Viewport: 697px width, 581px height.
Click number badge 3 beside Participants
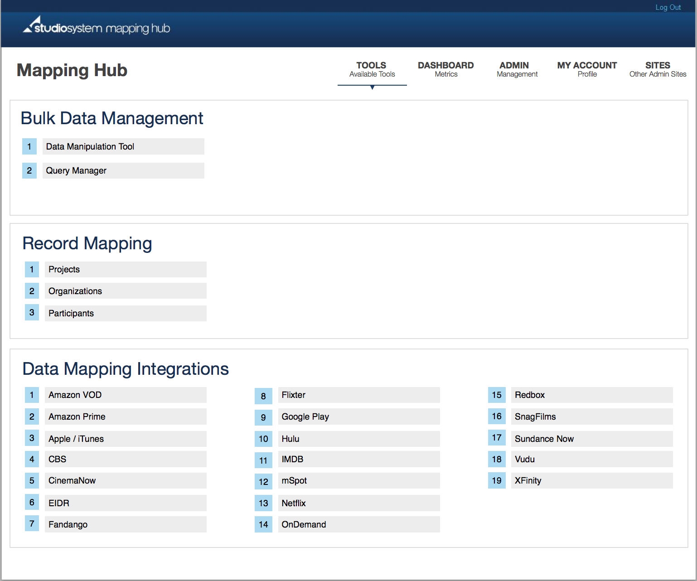[32, 313]
